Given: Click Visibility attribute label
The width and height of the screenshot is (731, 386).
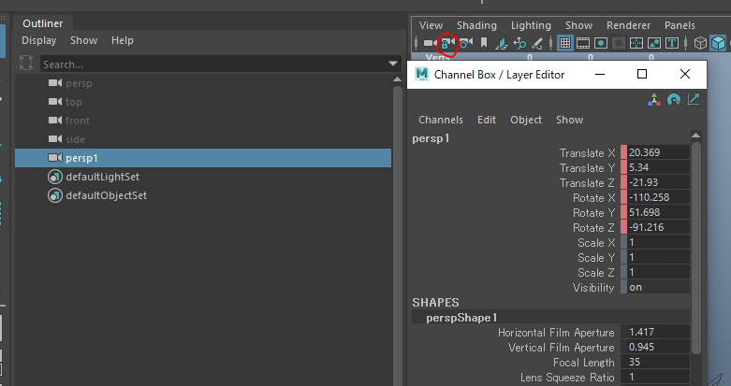Looking at the screenshot, I should coord(593,288).
